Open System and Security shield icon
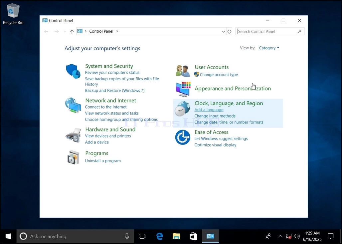This screenshot has width=342, height=244. pyautogui.click(x=73, y=71)
